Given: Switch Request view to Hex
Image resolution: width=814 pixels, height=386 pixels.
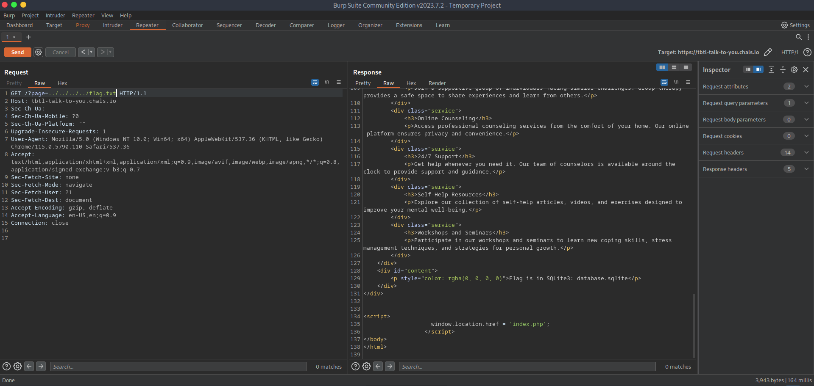Looking at the screenshot, I should point(62,83).
